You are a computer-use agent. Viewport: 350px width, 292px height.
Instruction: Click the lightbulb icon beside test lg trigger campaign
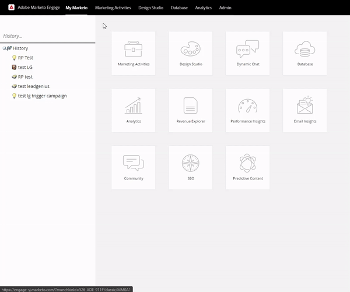tap(14, 96)
